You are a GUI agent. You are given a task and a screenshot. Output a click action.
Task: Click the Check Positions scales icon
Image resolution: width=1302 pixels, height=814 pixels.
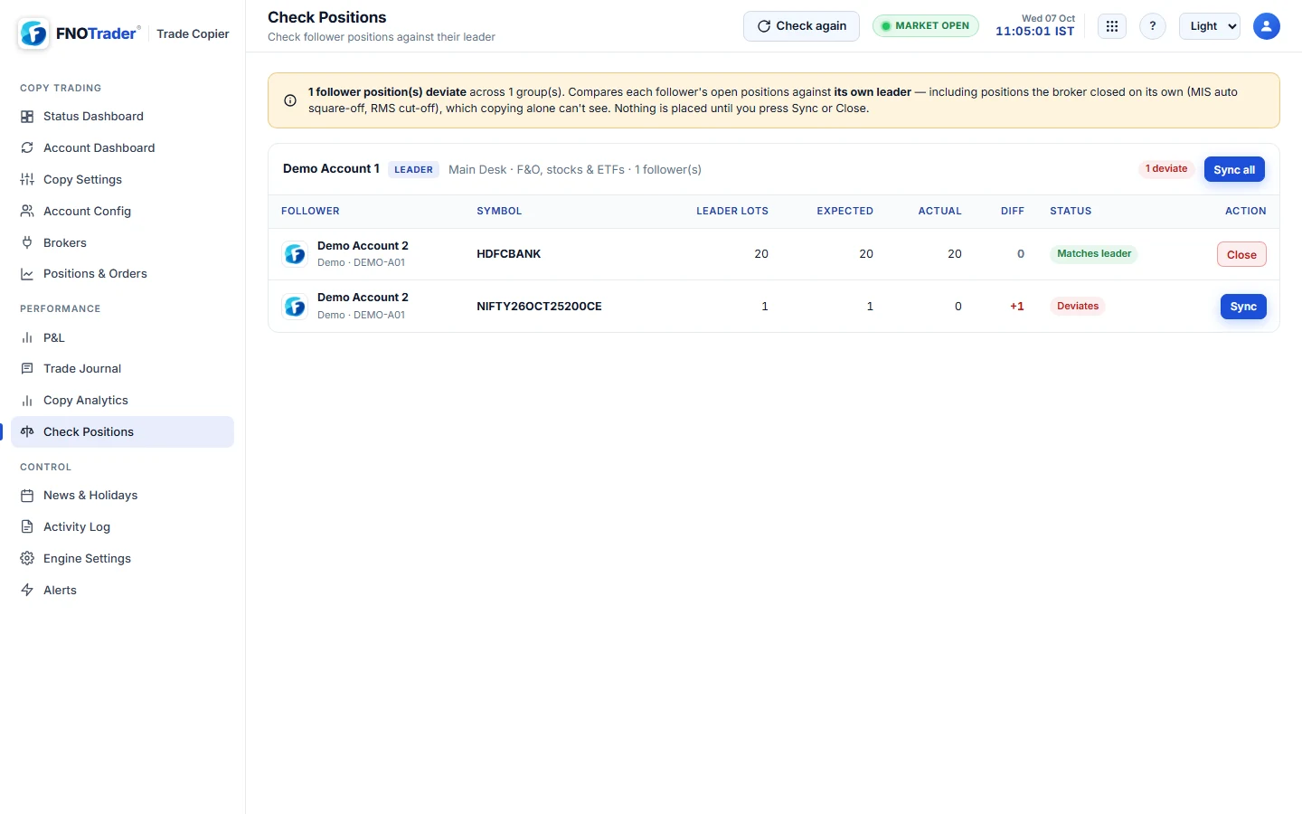[x=27, y=431]
